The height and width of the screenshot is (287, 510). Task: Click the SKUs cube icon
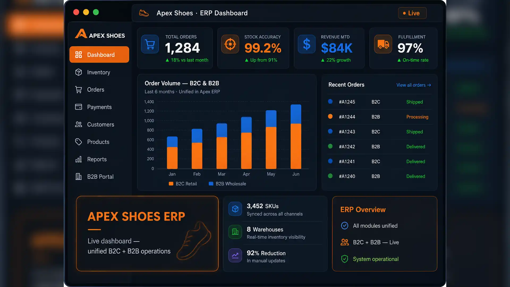coord(235,209)
